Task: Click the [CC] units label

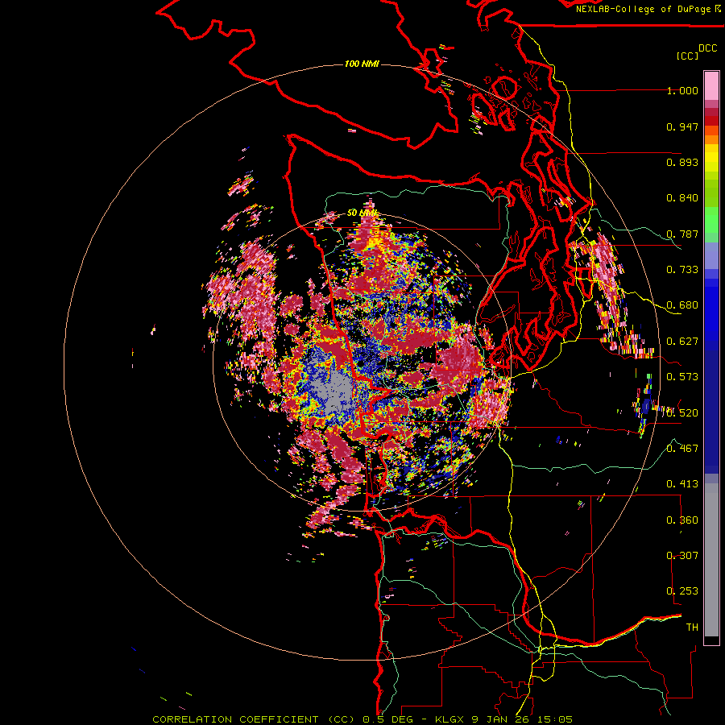Action: (687, 56)
